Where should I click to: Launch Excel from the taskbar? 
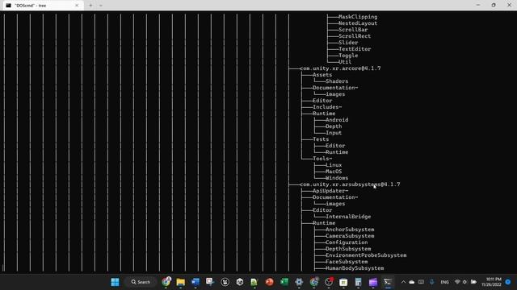(284, 282)
